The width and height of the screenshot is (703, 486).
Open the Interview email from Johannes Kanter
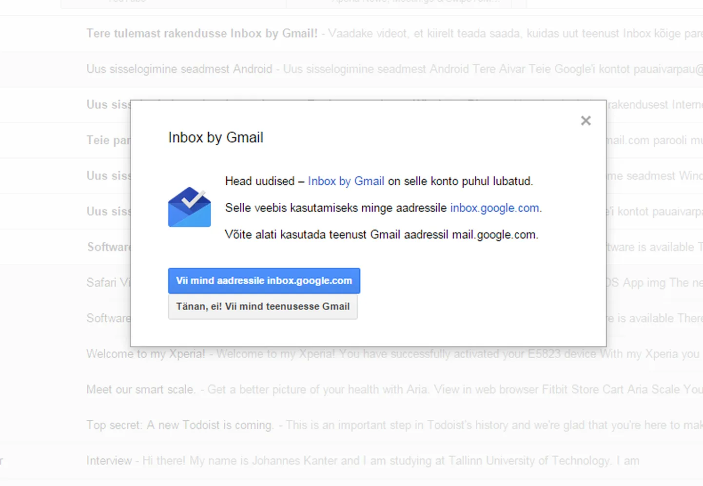click(x=351, y=461)
